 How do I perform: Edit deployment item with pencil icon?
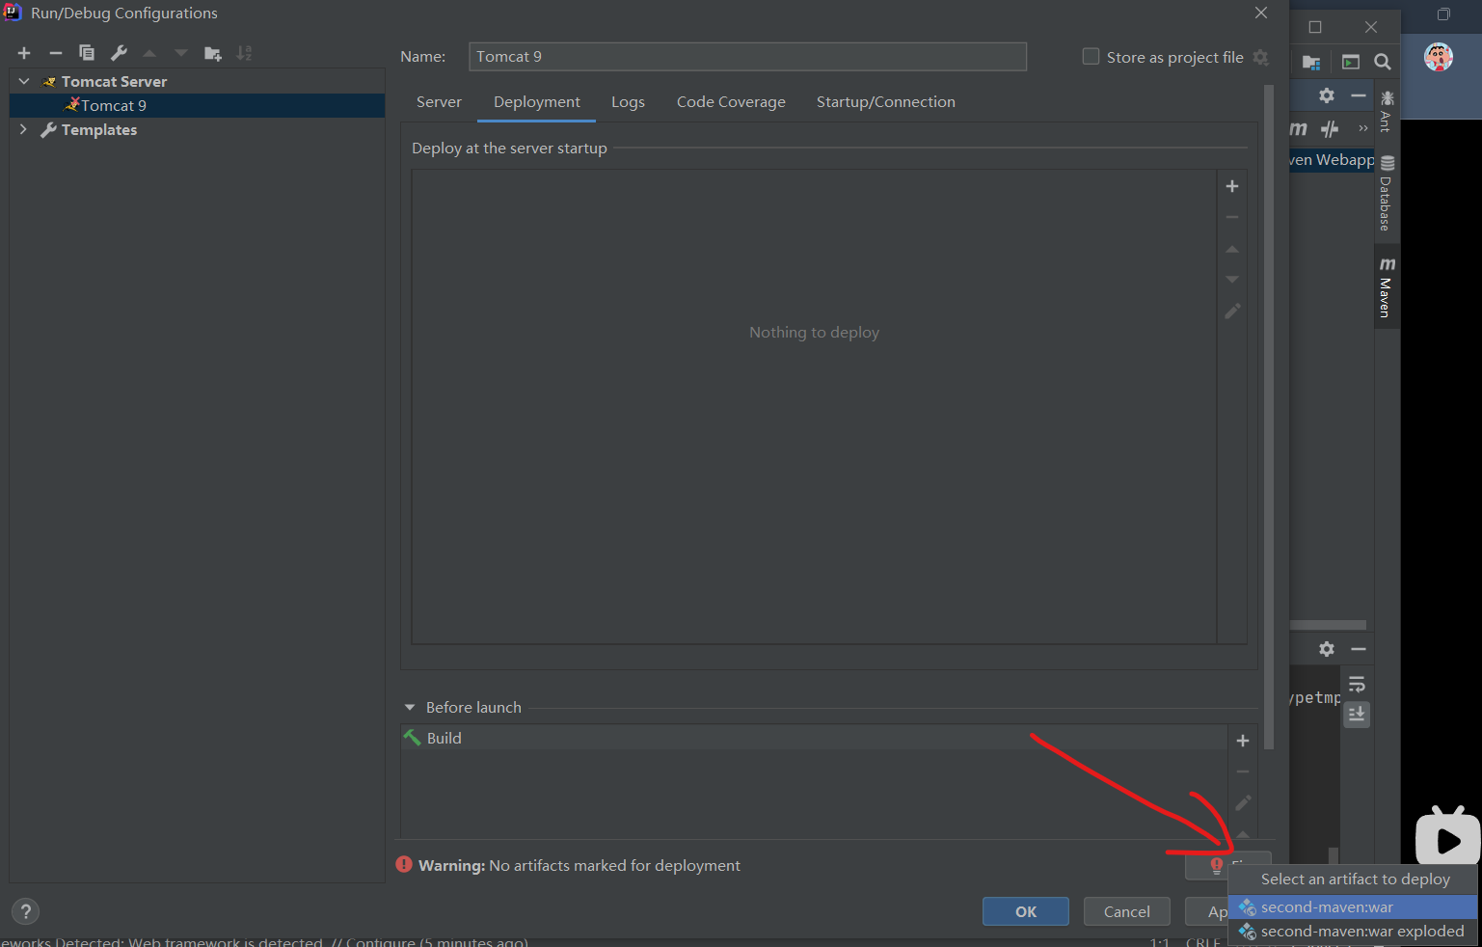[1232, 311]
